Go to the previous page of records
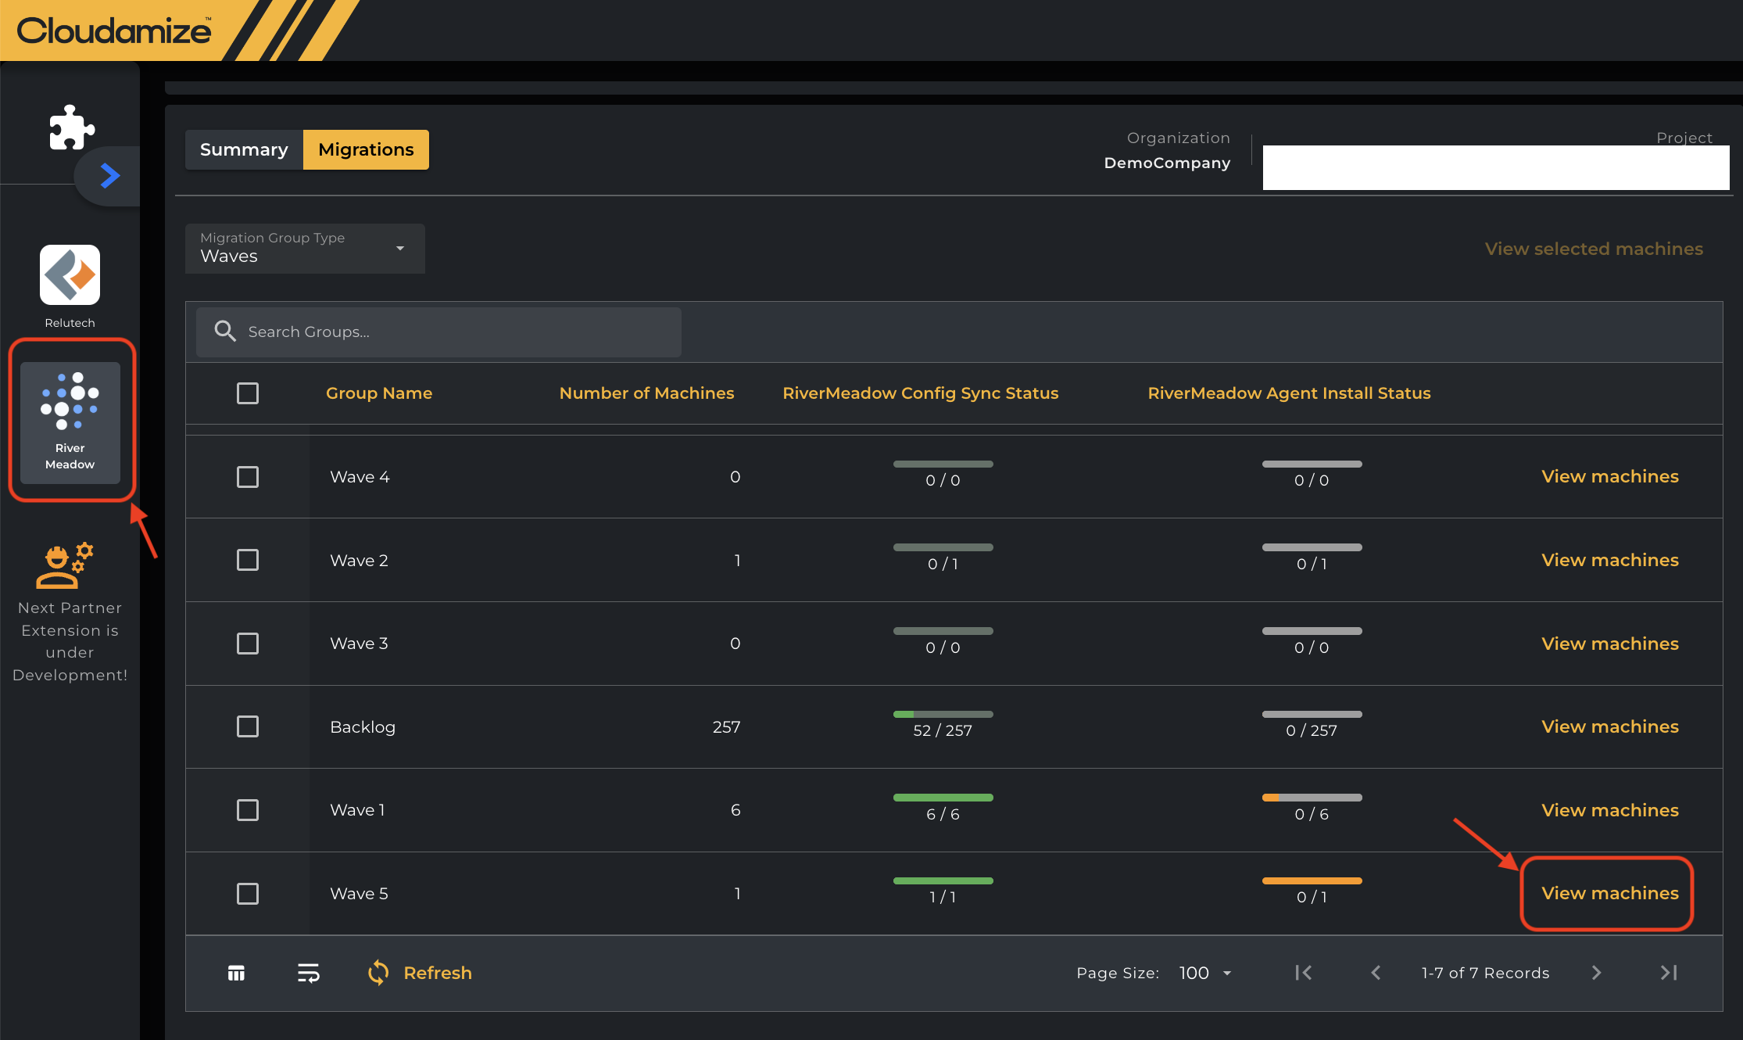The width and height of the screenshot is (1743, 1040). click(1376, 973)
